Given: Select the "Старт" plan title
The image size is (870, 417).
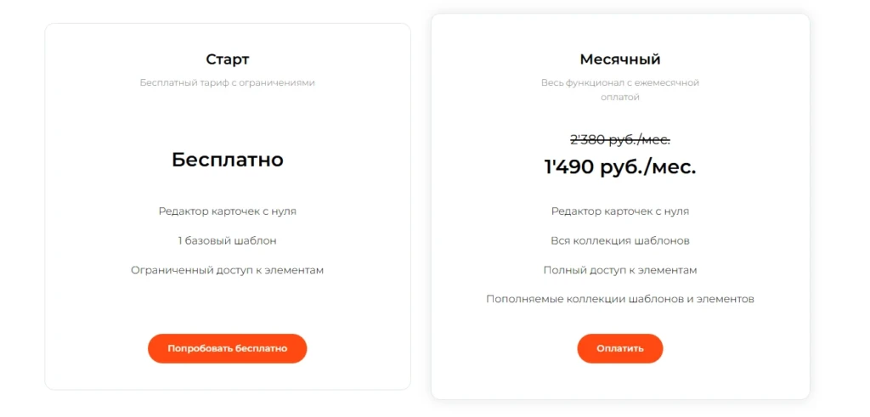Looking at the screenshot, I should click(x=228, y=59).
